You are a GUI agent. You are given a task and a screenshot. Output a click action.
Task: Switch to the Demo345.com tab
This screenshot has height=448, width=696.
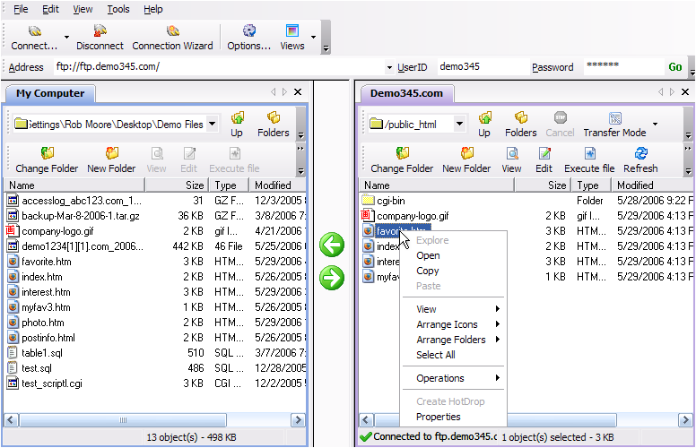pyautogui.click(x=406, y=93)
